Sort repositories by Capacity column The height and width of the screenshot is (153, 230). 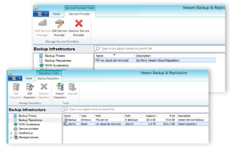coord(149,116)
